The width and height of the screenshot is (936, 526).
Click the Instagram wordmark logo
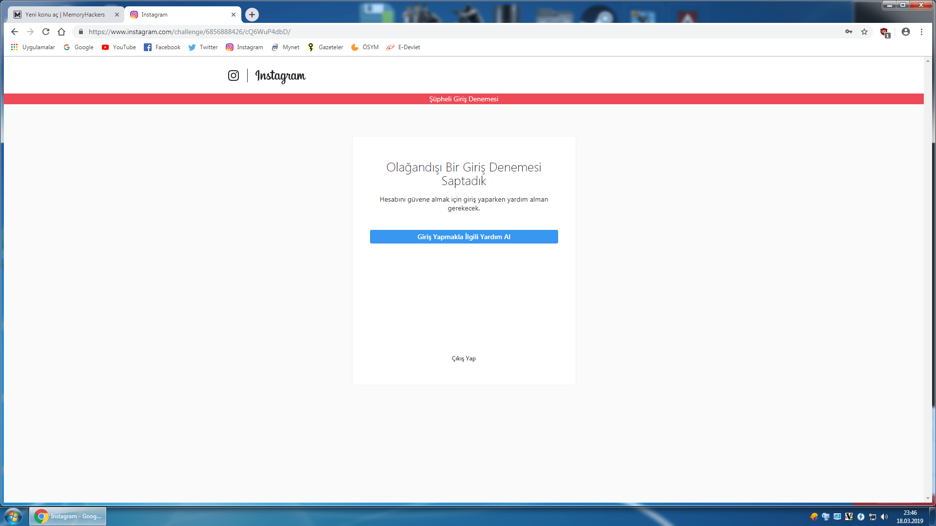pos(280,76)
